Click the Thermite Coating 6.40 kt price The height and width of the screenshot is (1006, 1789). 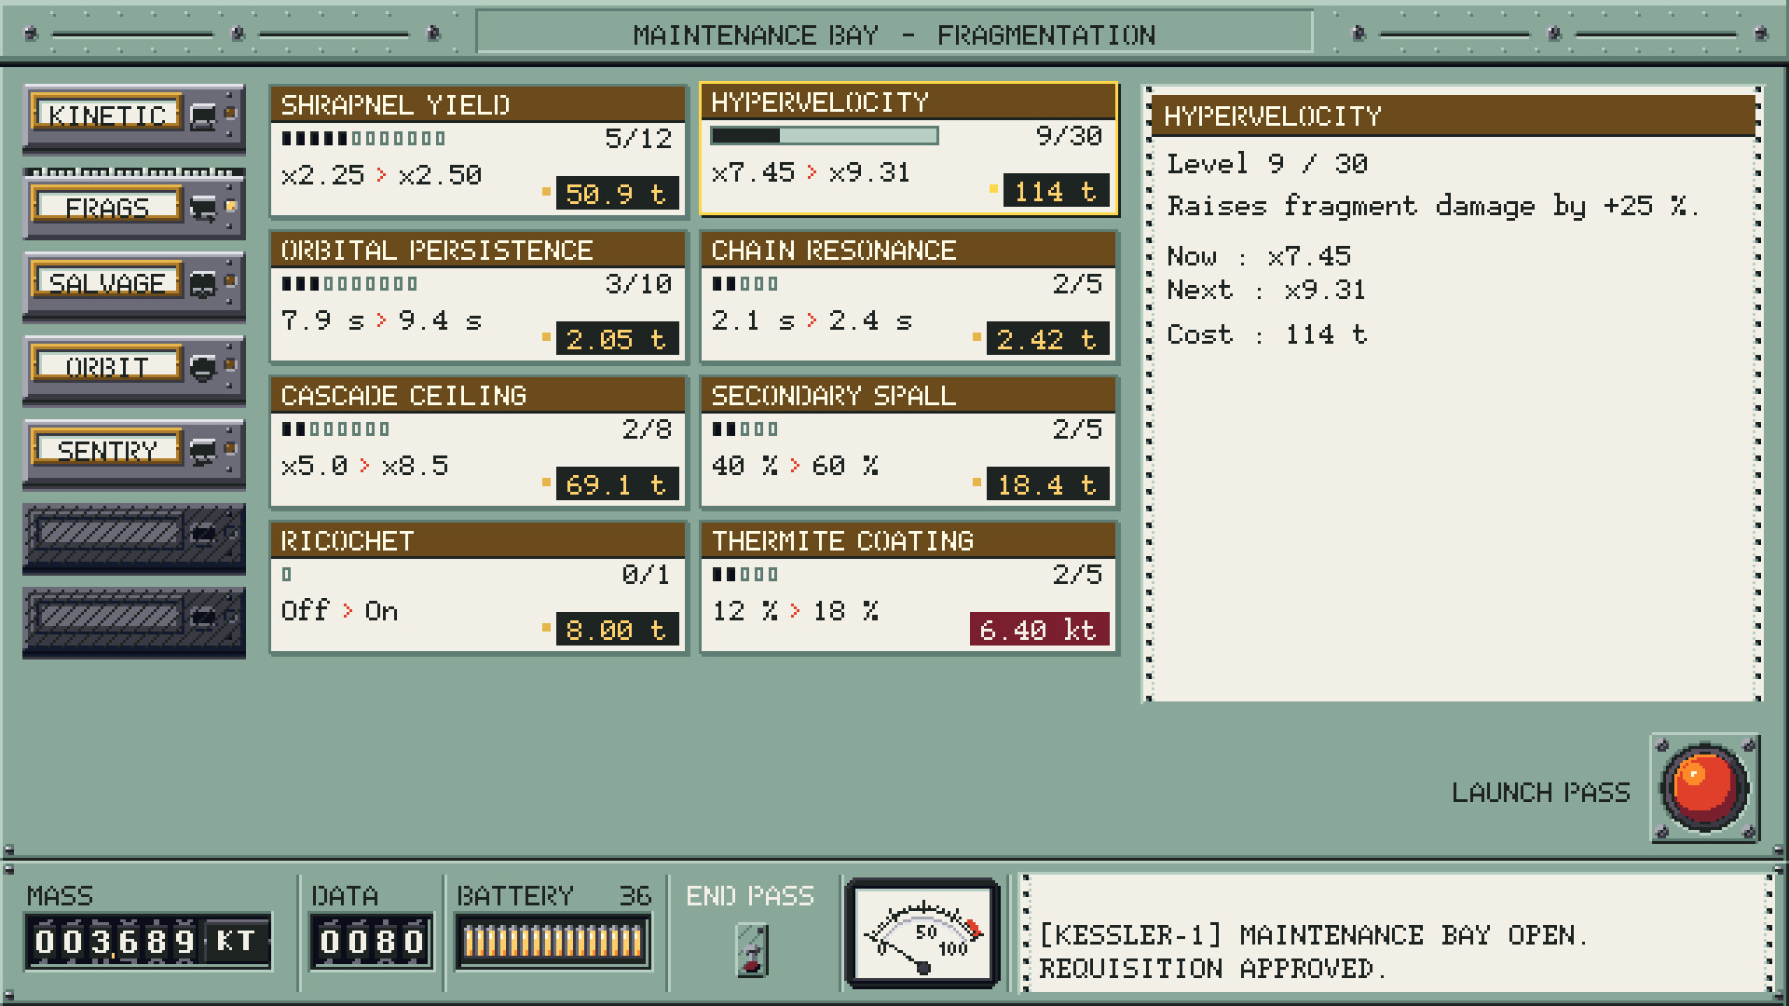[1039, 630]
